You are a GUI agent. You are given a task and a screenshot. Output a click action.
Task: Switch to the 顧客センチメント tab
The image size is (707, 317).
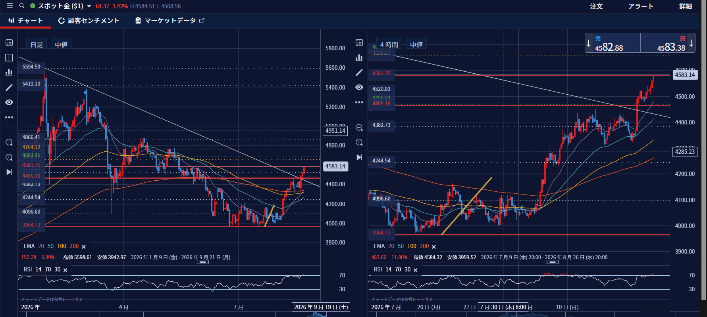tap(89, 21)
